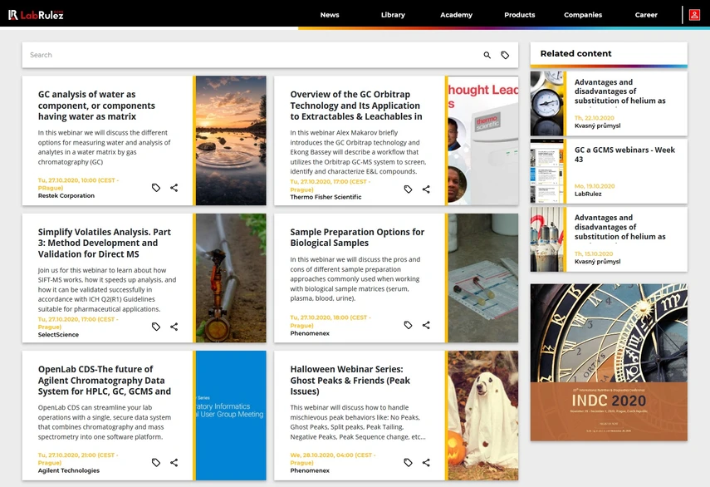Open the INDC 2020 conference banner

tap(609, 362)
